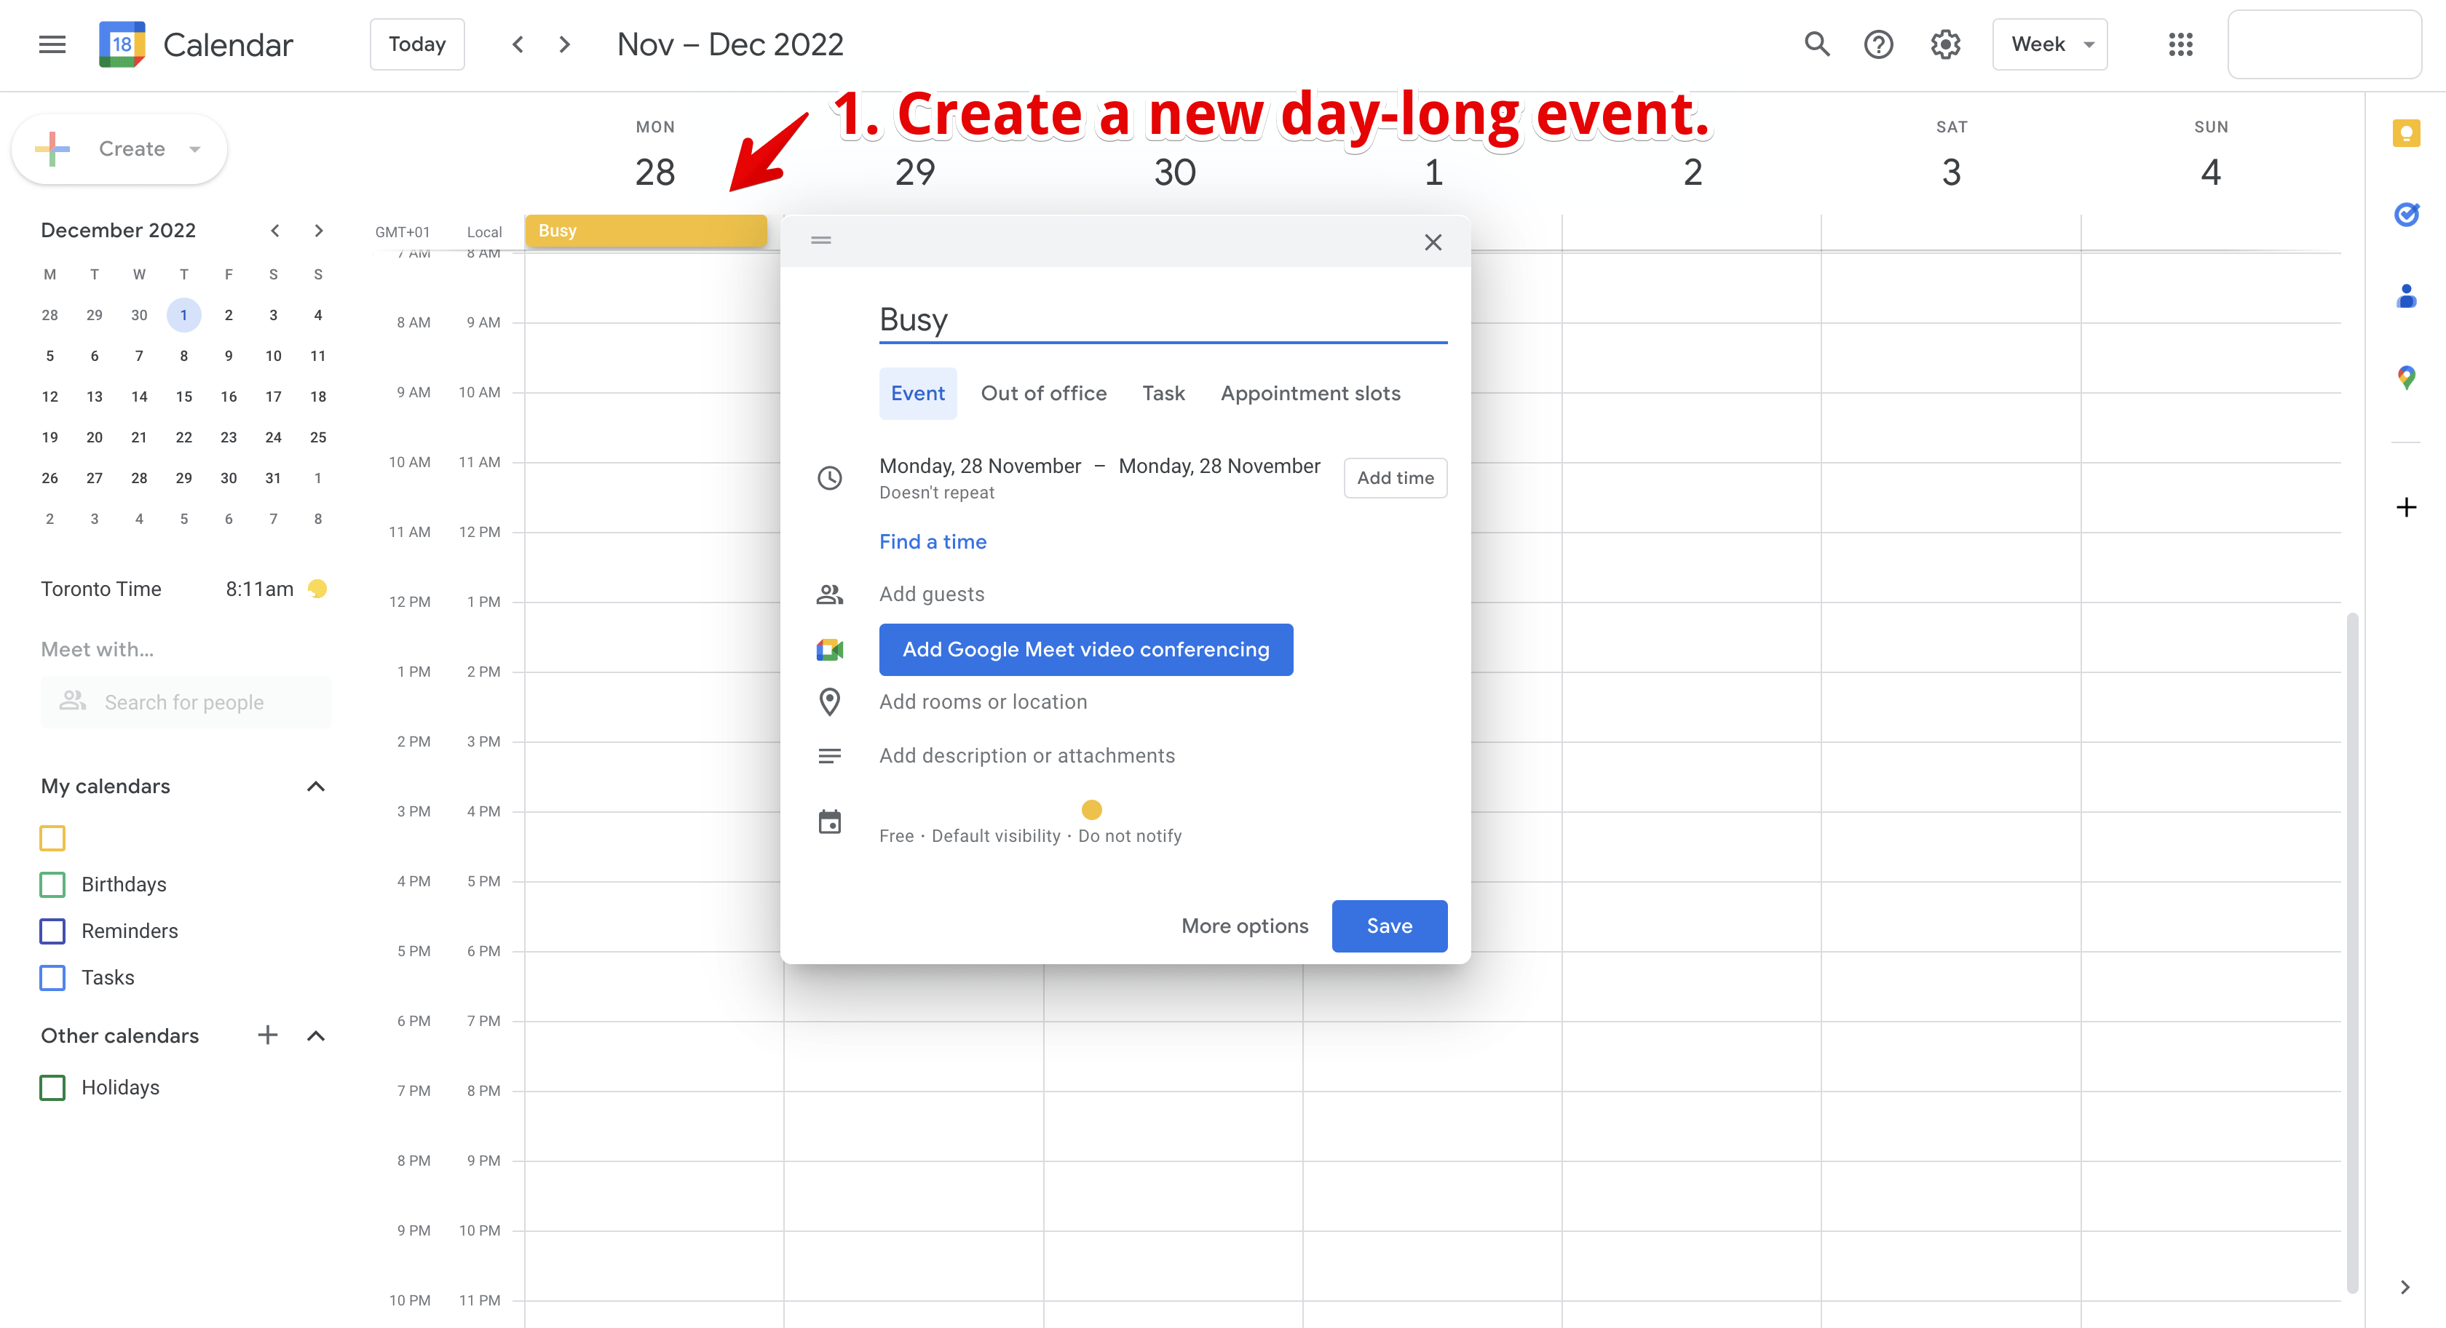Click the Search for people field
The width and height of the screenshot is (2446, 1328).
point(185,702)
